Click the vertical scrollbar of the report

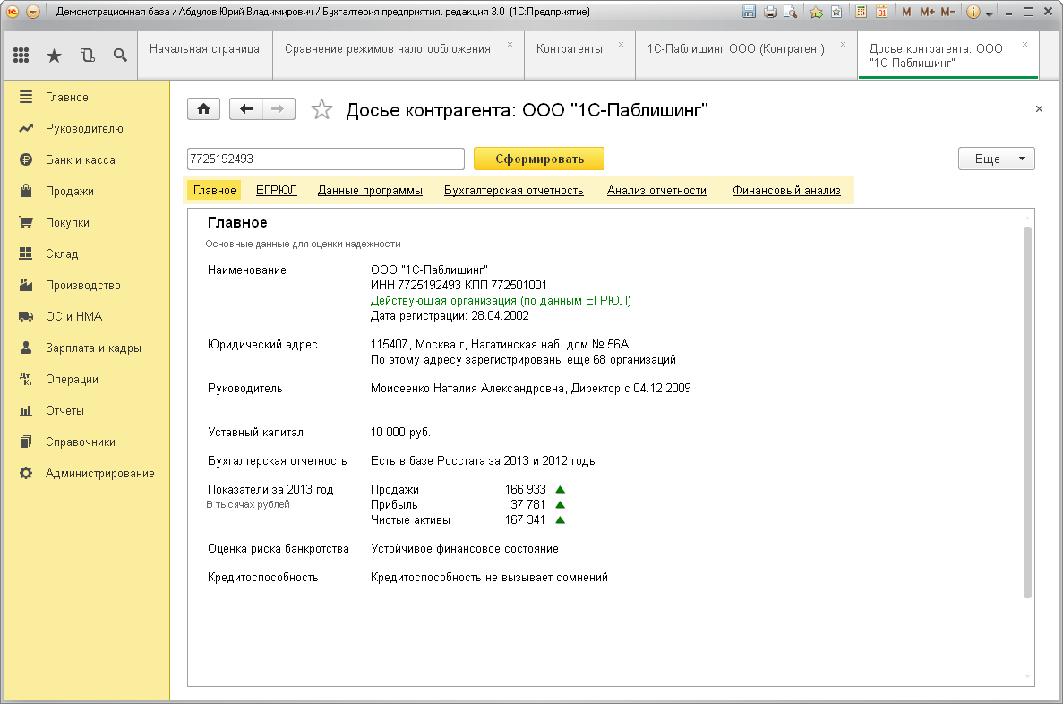[x=1027, y=412]
